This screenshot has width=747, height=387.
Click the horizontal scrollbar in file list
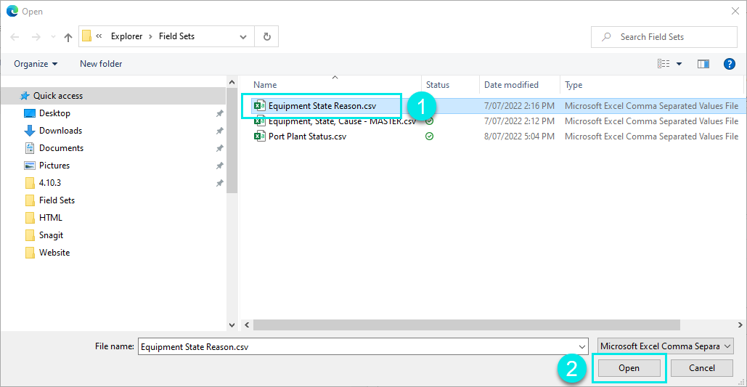pyautogui.click(x=465, y=325)
